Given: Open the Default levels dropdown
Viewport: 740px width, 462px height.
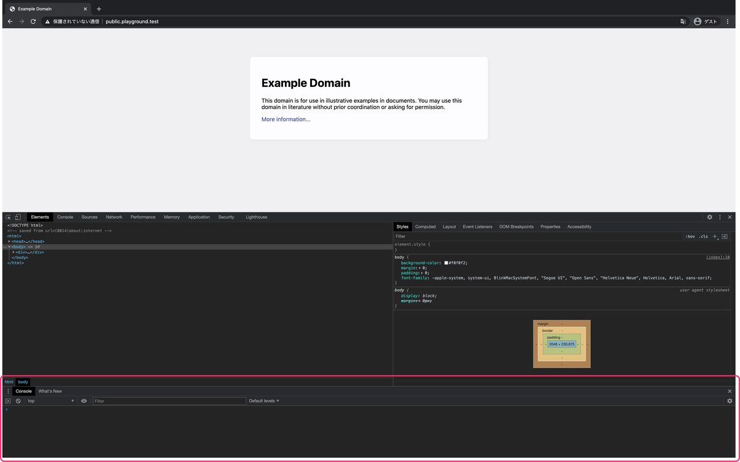Looking at the screenshot, I should [x=264, y=401].
